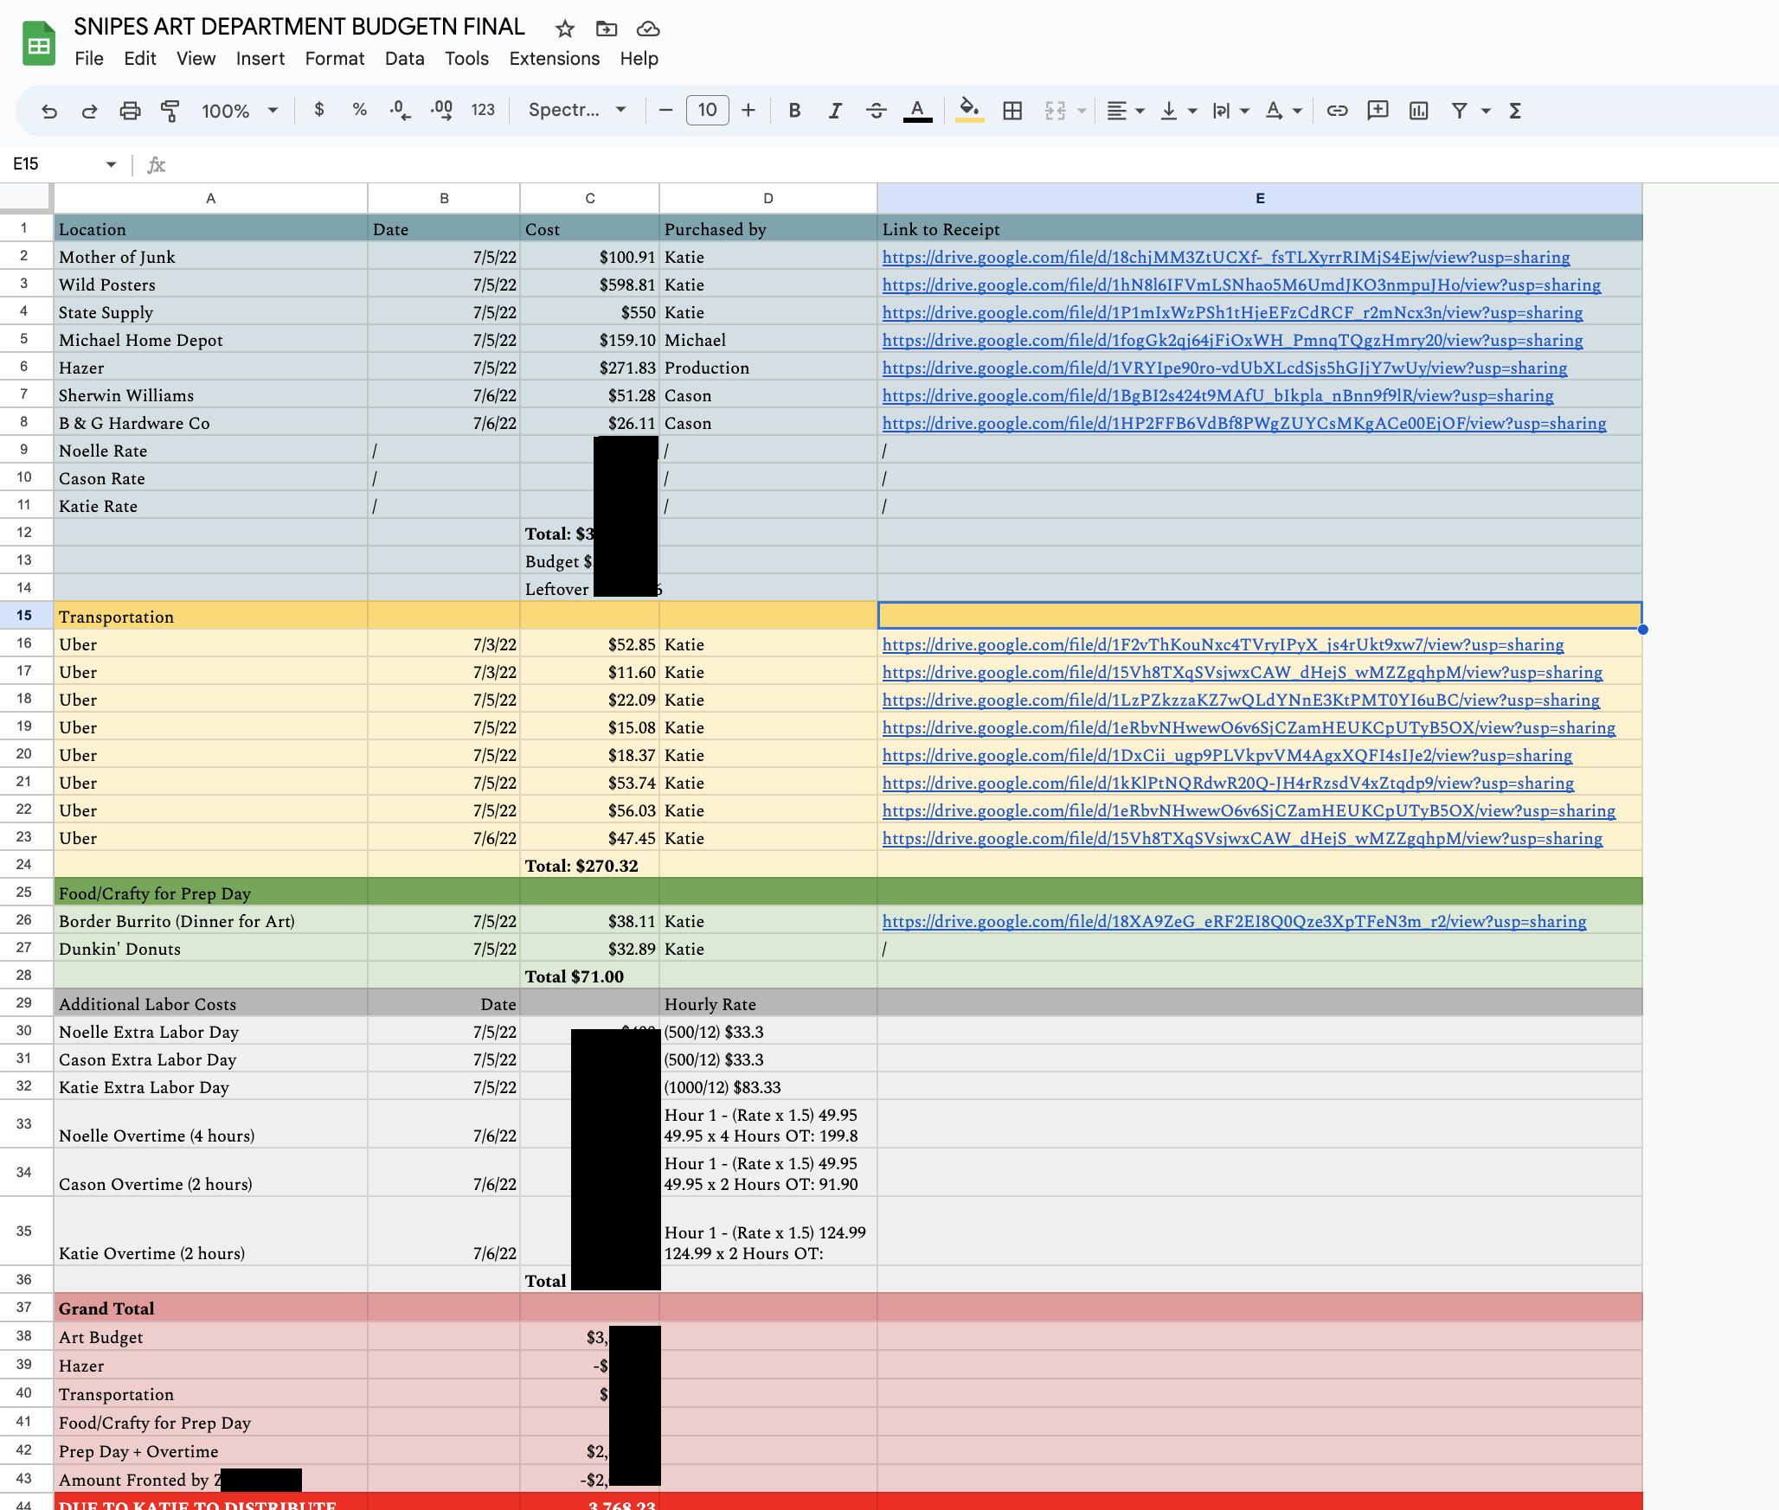1779x1510 pixels.
Task: Click the insert chart icon
Action: pyautogui.click(x=1418, y=111)
